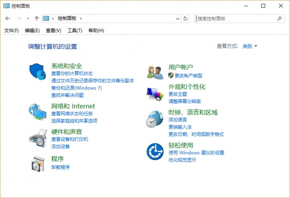Click 调整屏幕分辨率 link
Image resolution: width=290 pixels, height=198 pixels.
185,101
